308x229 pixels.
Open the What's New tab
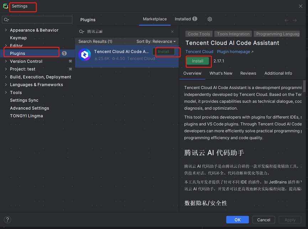click(221, 73)
